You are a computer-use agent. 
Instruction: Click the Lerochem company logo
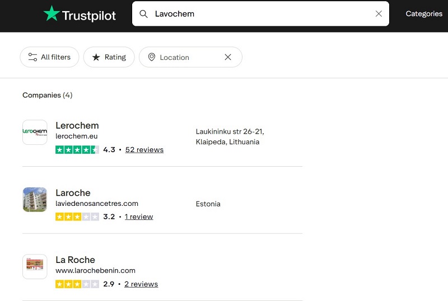coord(35,133)
